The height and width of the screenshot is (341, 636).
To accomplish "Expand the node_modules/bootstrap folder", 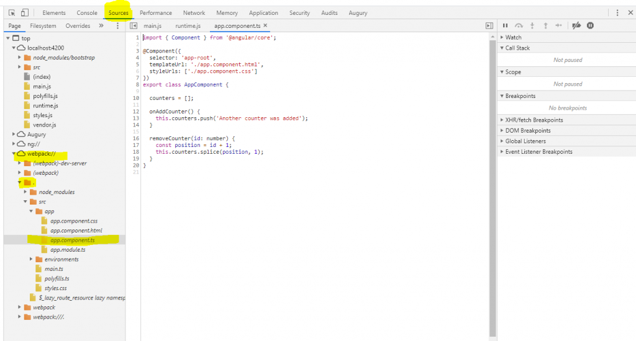I will [x=19, y=58].
